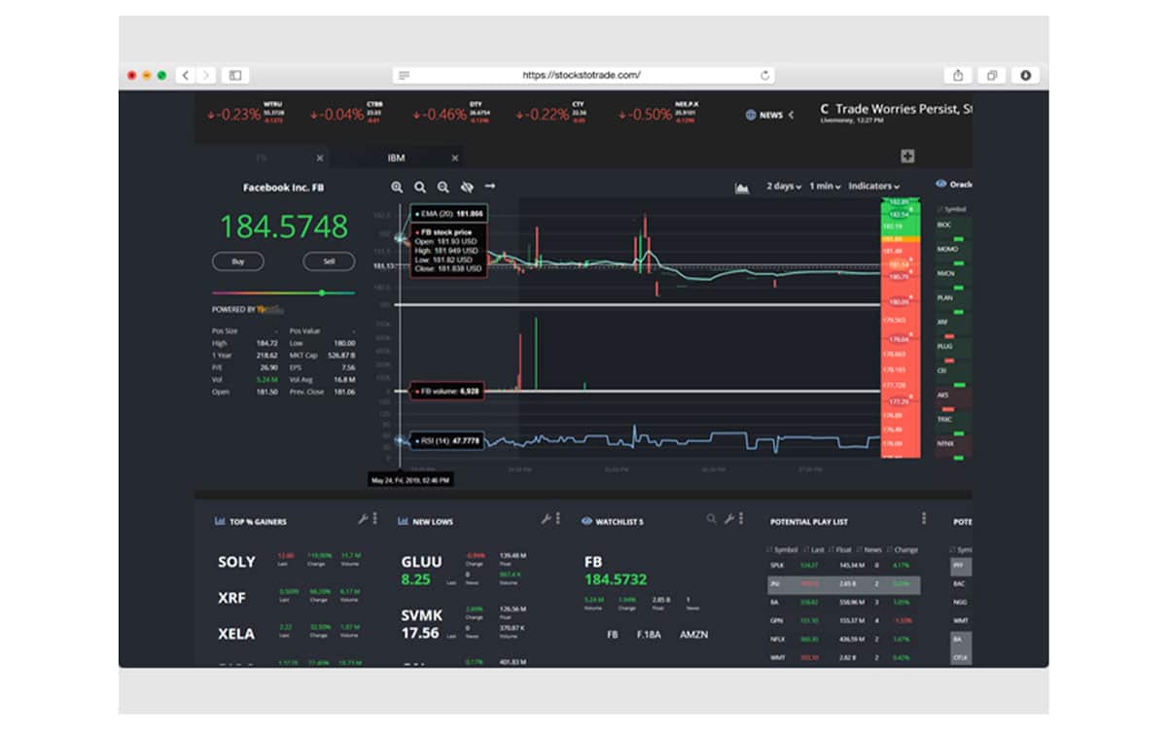Open the 2 days range dropdown
Viewport: 1167px width, 729px height.
coord(784,186)
